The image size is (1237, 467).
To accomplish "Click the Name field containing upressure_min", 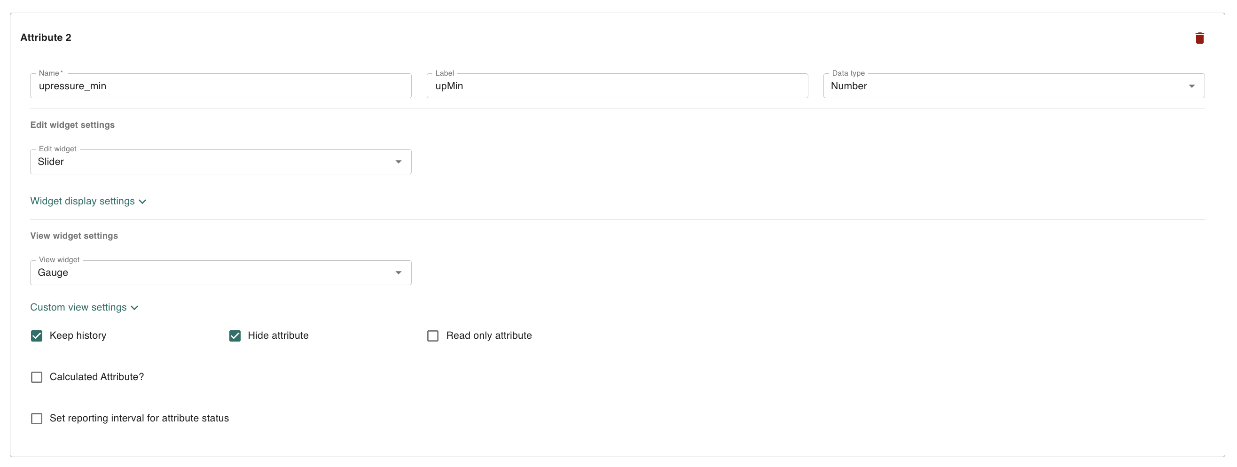I will (x=220, y=86).
